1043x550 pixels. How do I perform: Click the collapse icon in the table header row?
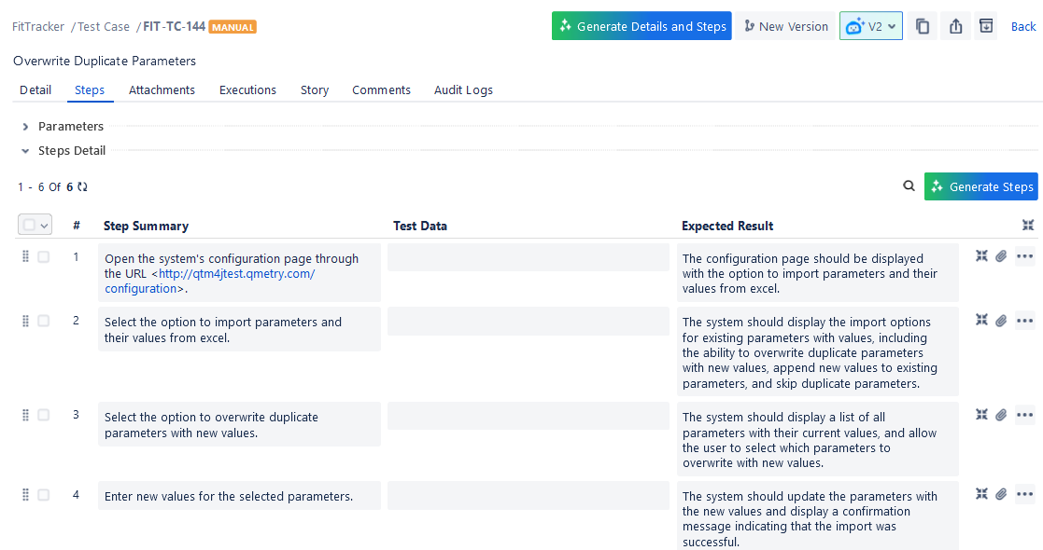pyautogui.click(x=1028, y=225)
